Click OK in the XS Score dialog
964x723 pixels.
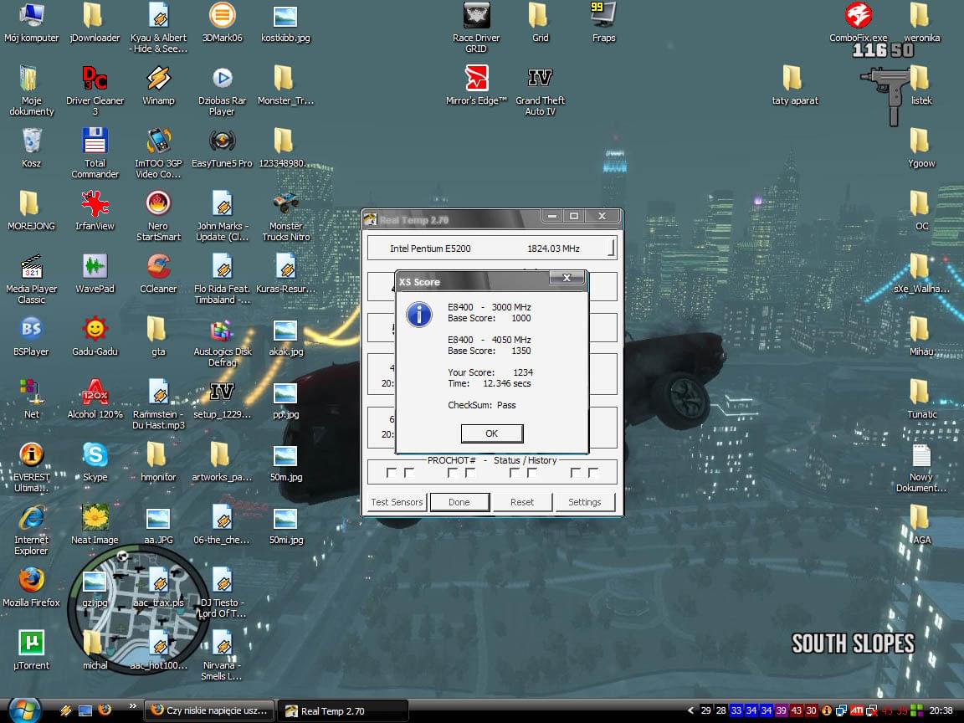click(491, 433)
